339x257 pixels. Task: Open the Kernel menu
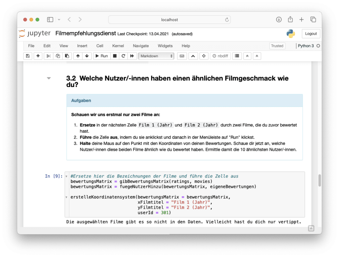(x=118, y=46)
